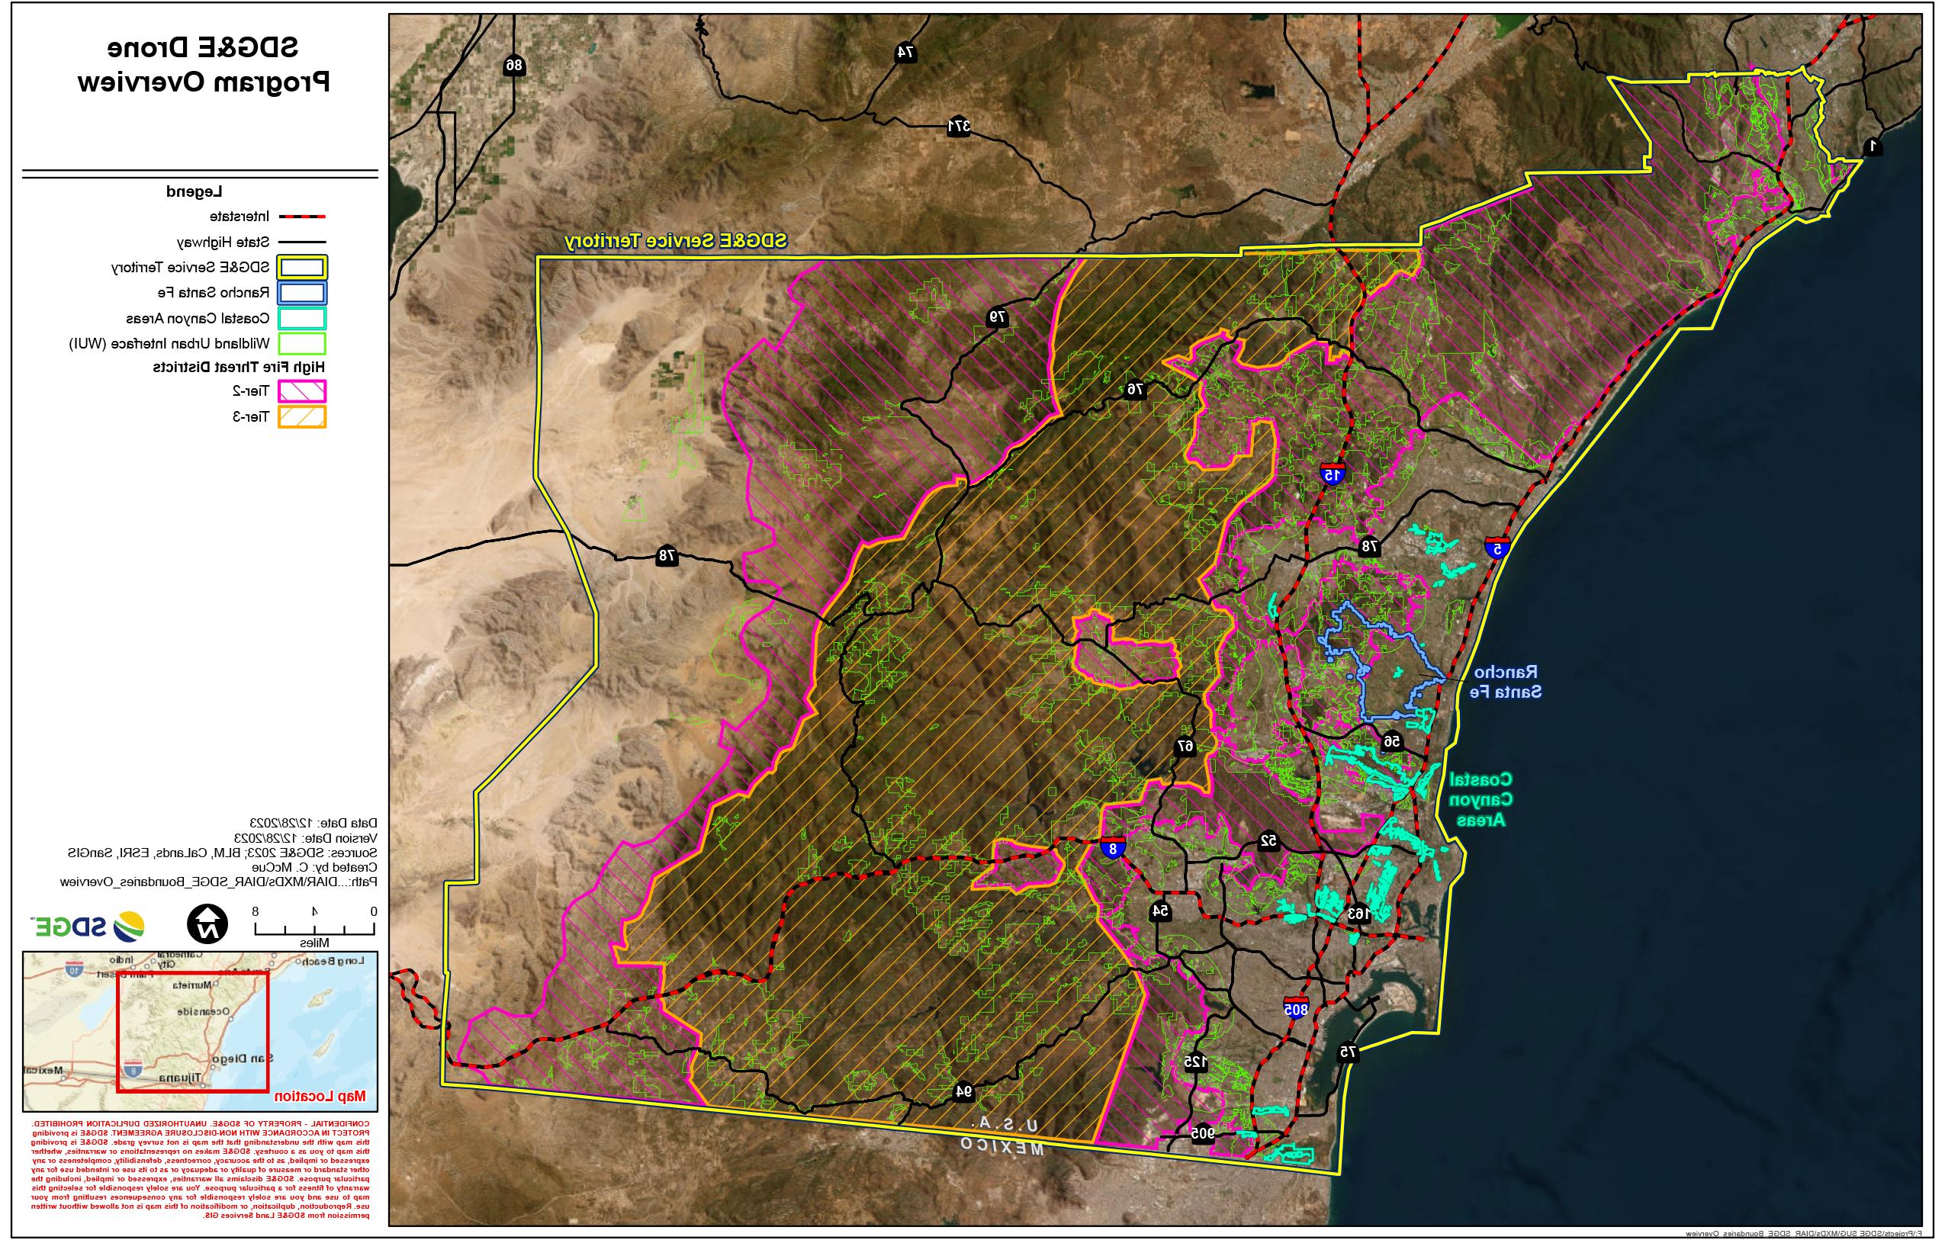This screenshot has height=1240, width=1945.
Task: Click the blue 'Rancho Santa Fe' map label
Action: pos(1506,682)
